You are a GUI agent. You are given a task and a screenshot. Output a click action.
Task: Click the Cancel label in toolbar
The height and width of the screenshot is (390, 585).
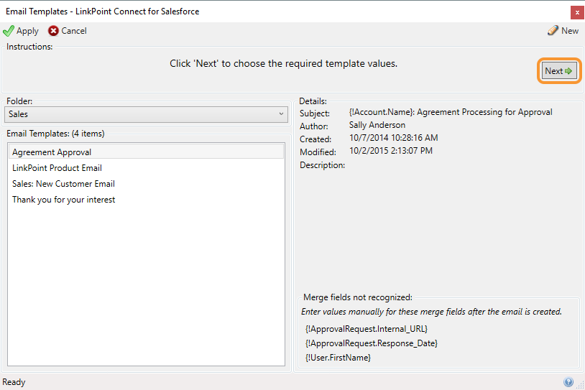tap(74, 31)
